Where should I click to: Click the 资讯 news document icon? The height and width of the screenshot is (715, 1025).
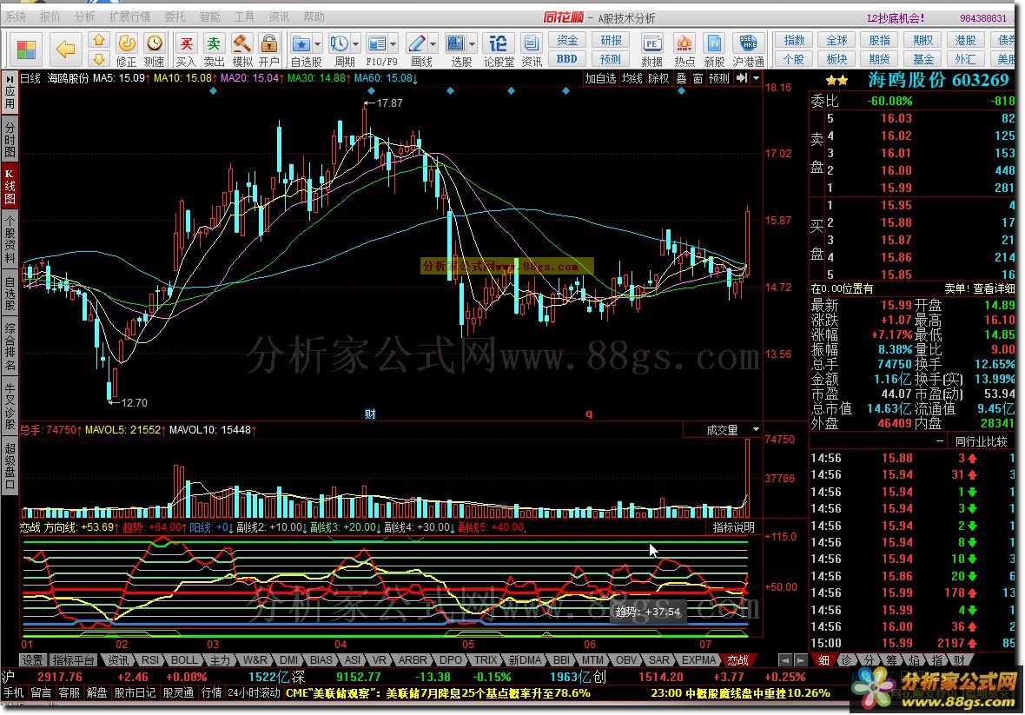(x=532, y=50)
